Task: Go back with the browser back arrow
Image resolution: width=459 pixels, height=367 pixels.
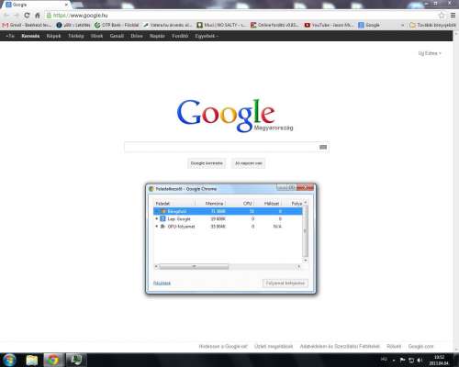Action: [x=6, y=16]
